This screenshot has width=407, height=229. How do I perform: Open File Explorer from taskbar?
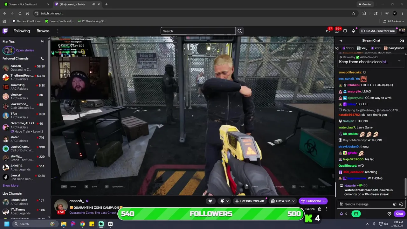[x=64, y=224]
